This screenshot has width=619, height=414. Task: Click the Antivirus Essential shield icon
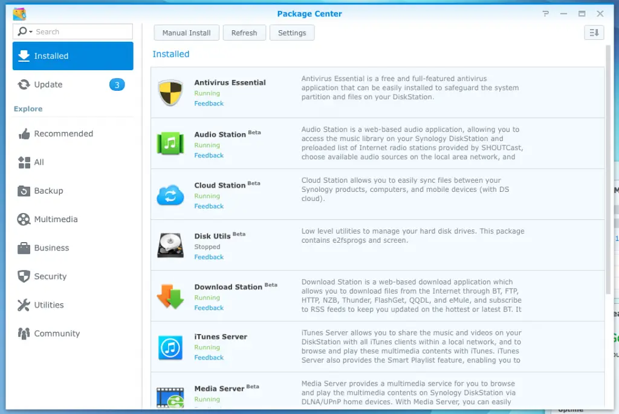tap(170, 93)
